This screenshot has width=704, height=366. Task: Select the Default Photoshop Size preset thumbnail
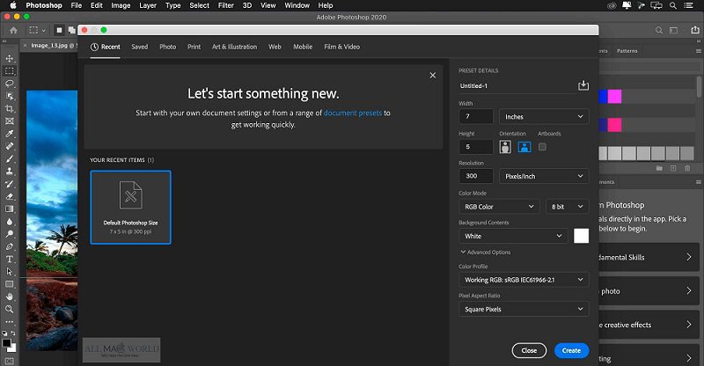130,207
